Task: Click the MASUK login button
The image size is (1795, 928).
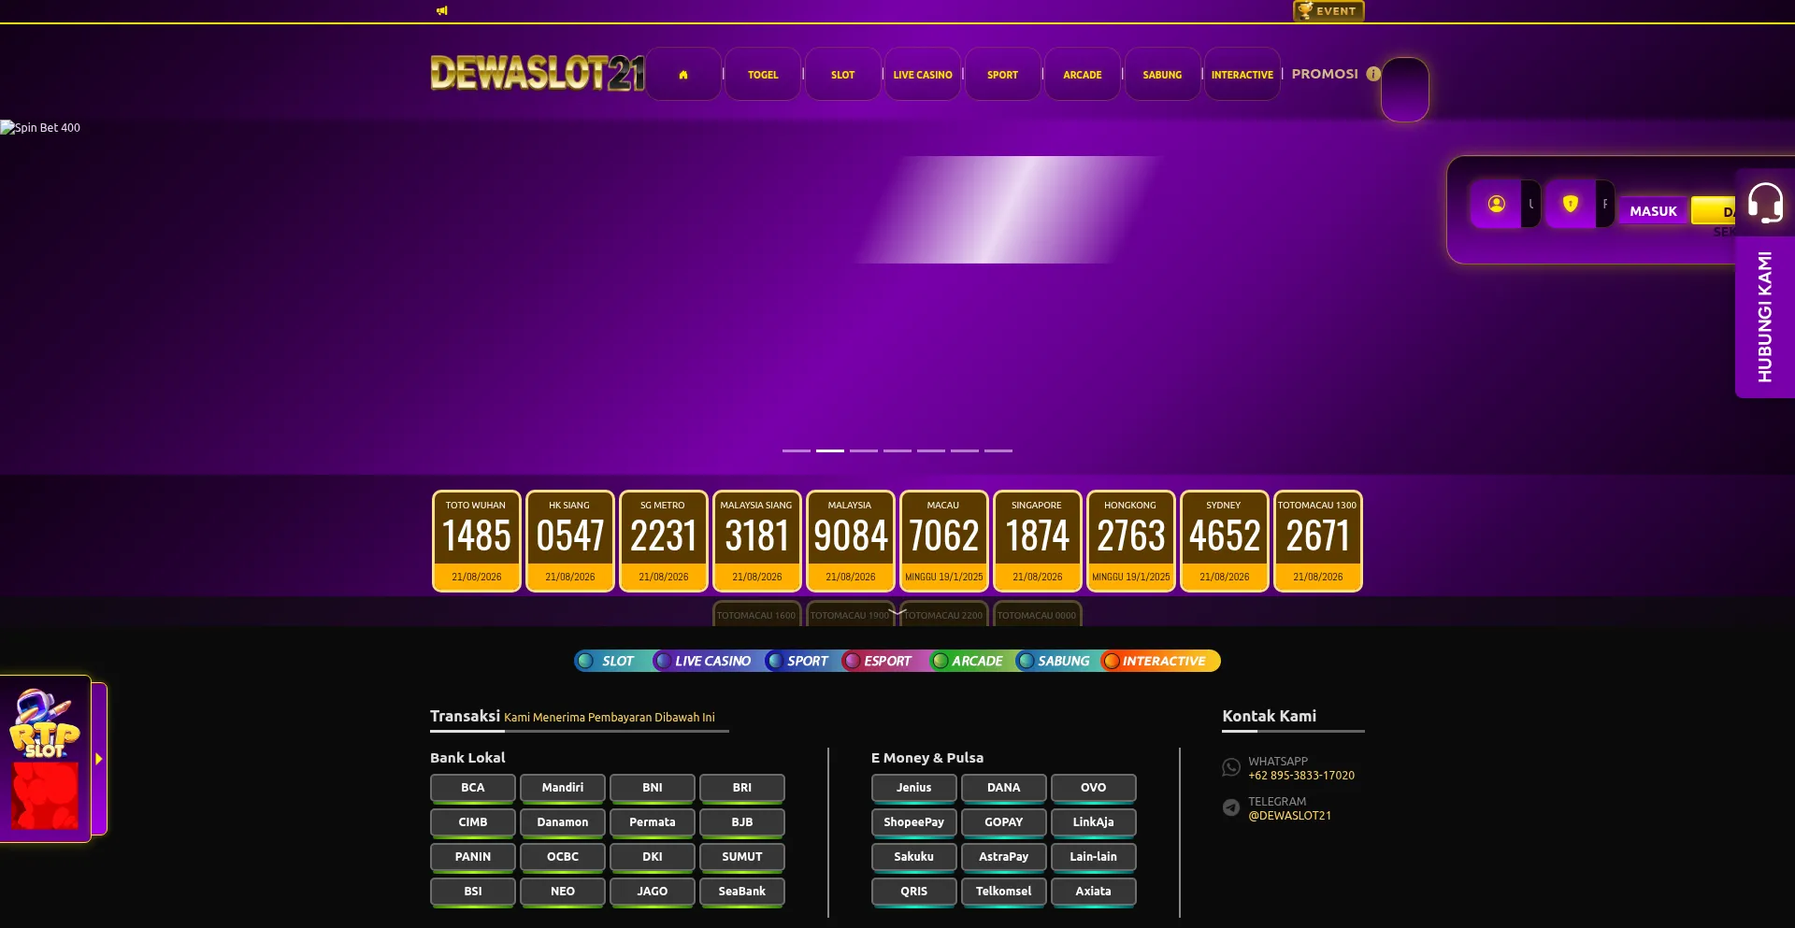Action: coord(1653,211)
